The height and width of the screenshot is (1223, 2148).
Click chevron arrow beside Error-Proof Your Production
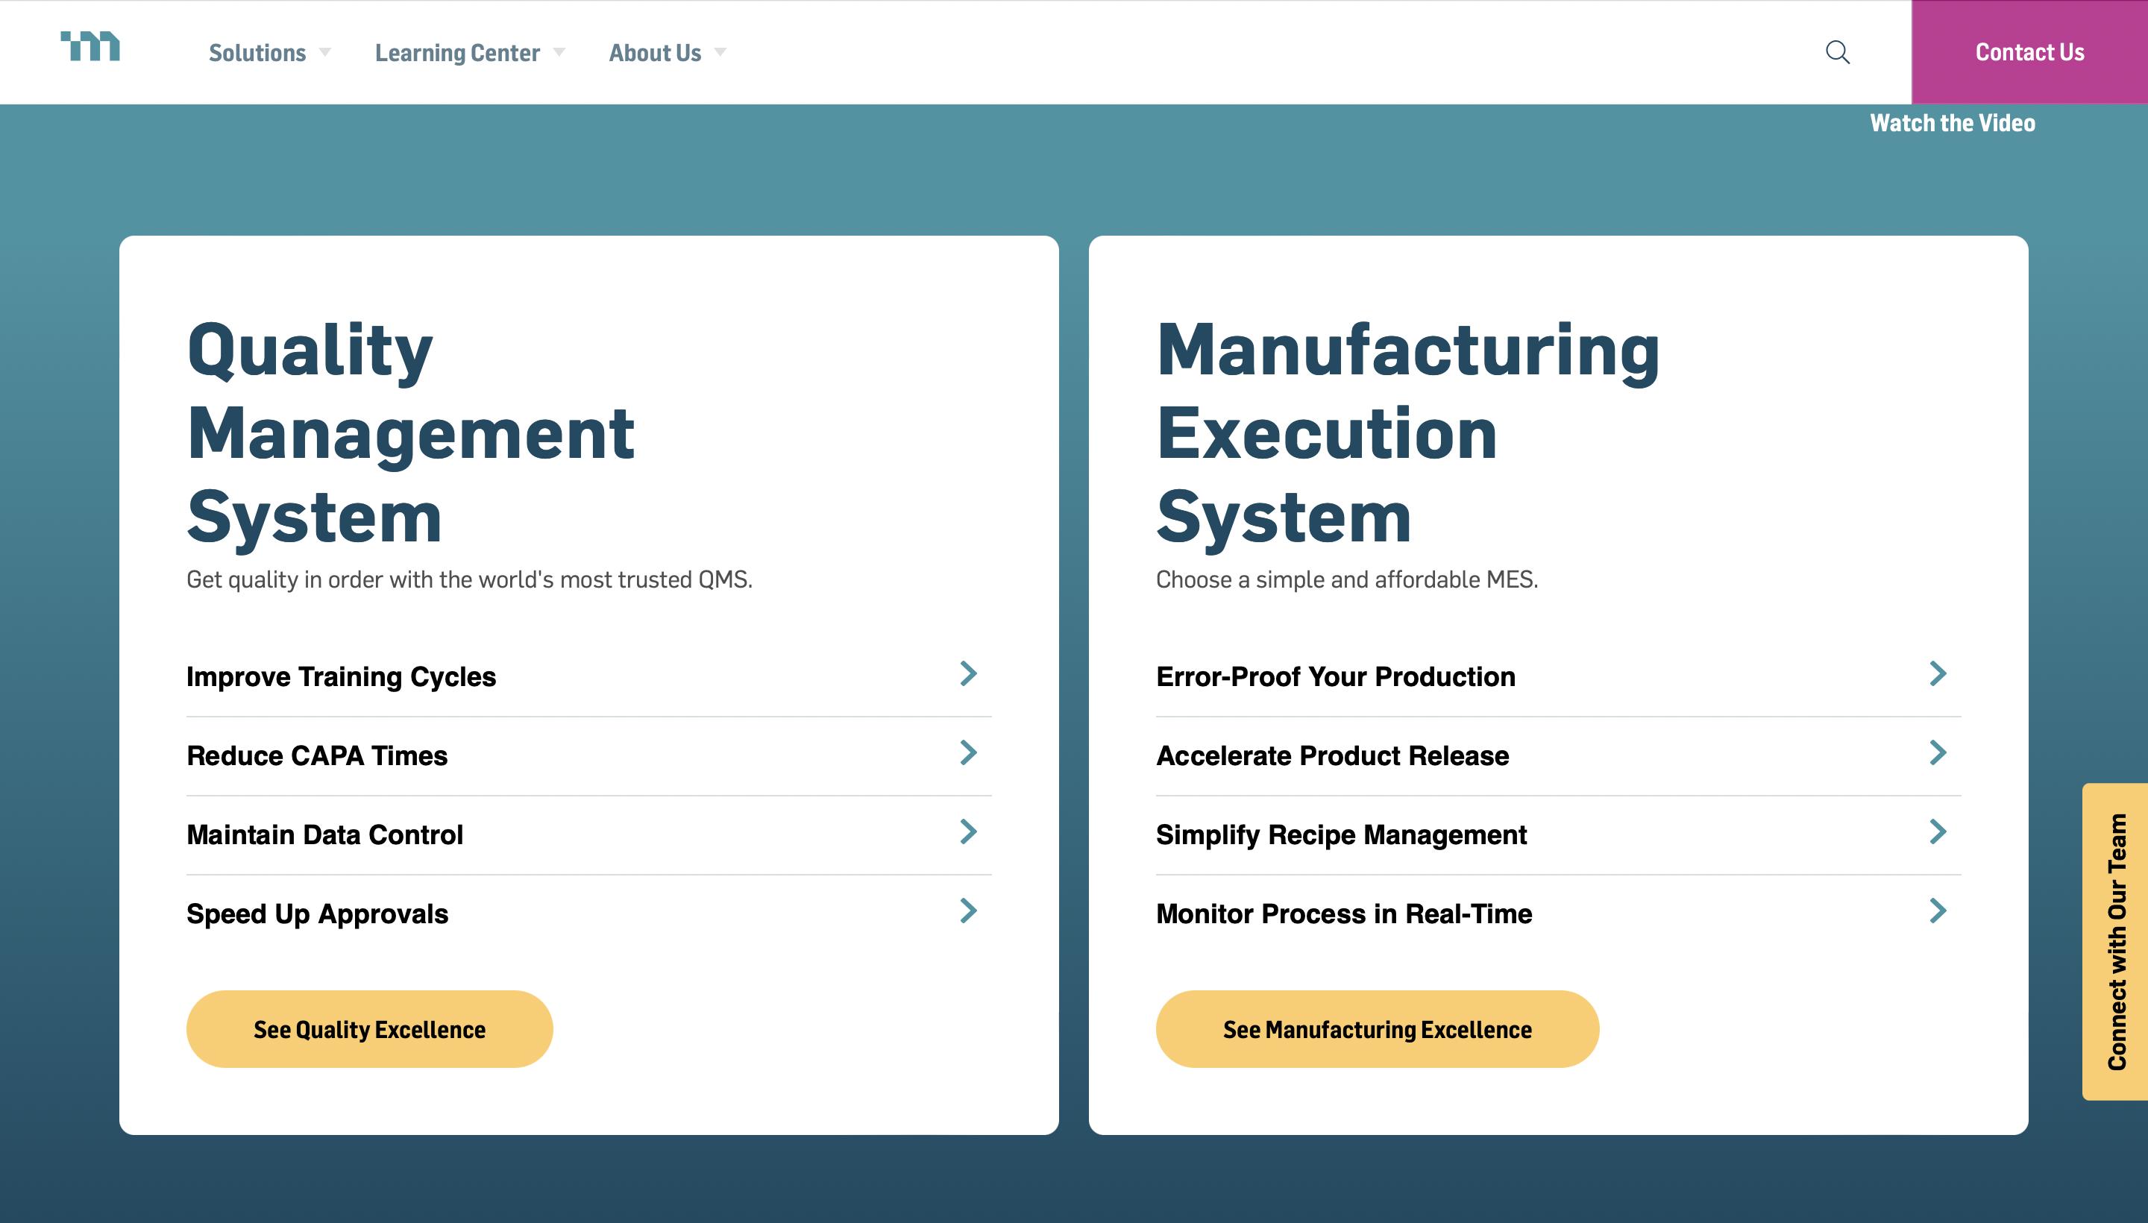tap(1938, 673)
